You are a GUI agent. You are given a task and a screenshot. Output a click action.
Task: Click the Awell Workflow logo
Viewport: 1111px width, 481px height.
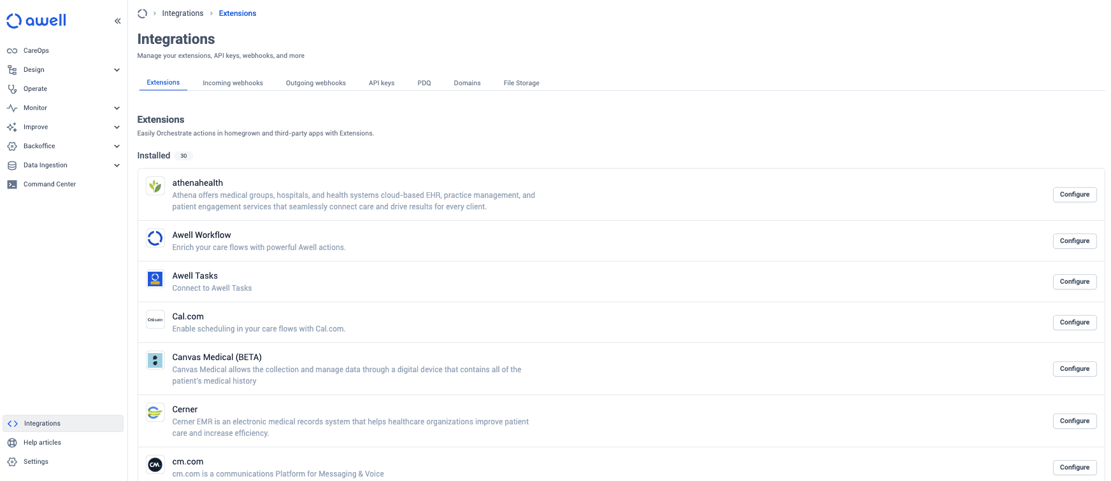(x=155, y=238)
